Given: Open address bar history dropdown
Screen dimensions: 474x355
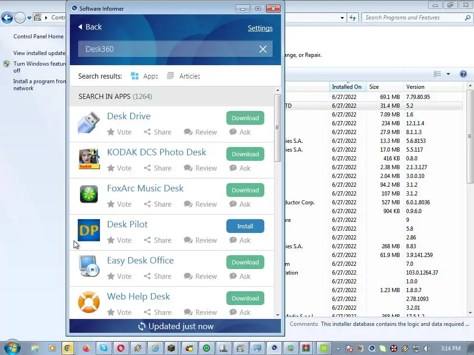Looking at the screenshot, I should click(342, 18).
